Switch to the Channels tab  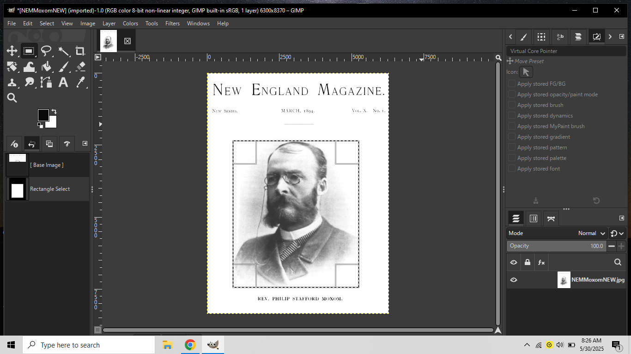[x=533, y=218]
